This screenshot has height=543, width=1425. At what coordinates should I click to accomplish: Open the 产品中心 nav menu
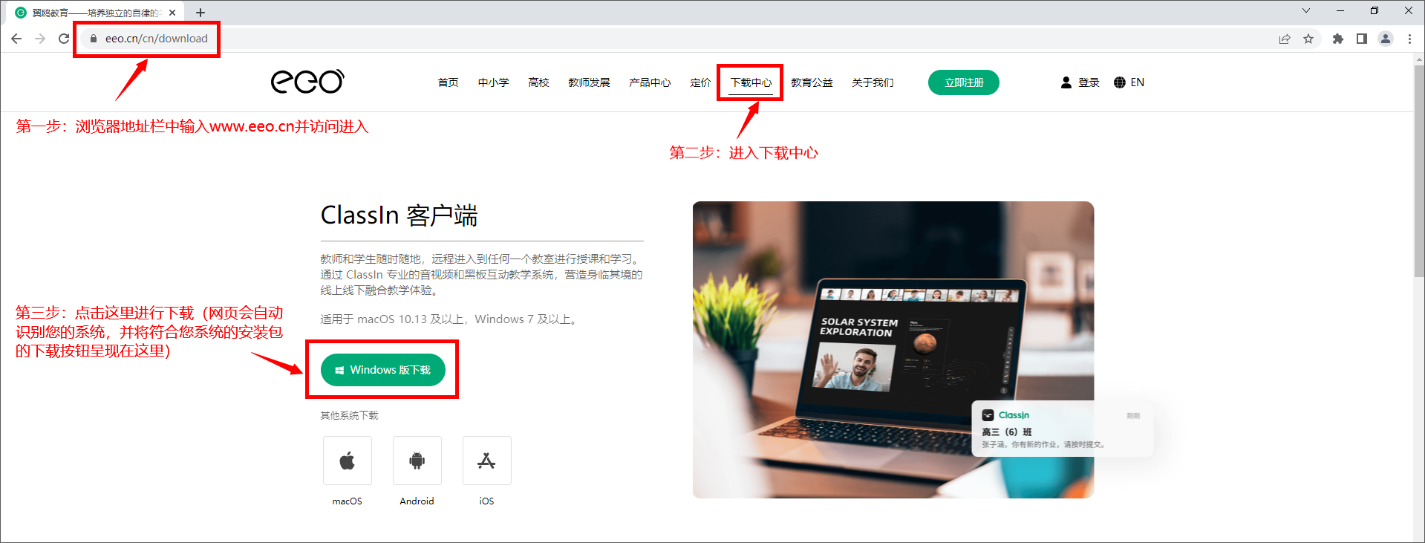650,82
